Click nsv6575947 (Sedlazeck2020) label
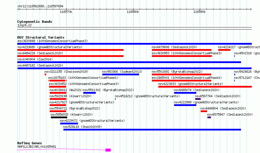This screenshot has height=153, width=260. pyautogui.click(x=230, y=114)
